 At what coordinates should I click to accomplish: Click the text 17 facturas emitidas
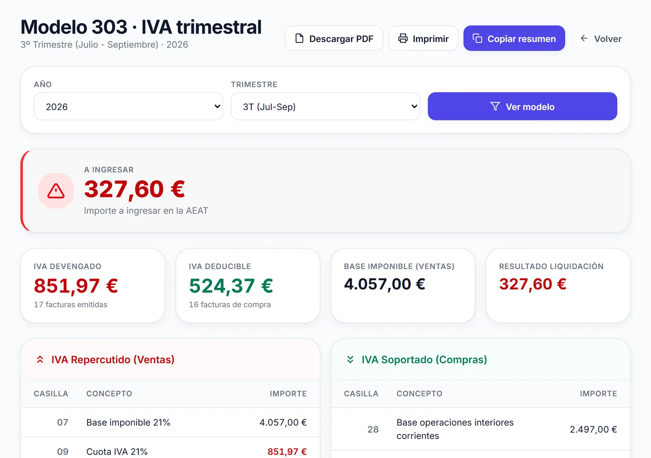(x=71, y=305)
